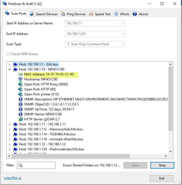Click host icon for 192.168.1.1 fritz.box
The width and height of the screenshot is (182, 185).
pyautogui.click(x=15, y=64)
